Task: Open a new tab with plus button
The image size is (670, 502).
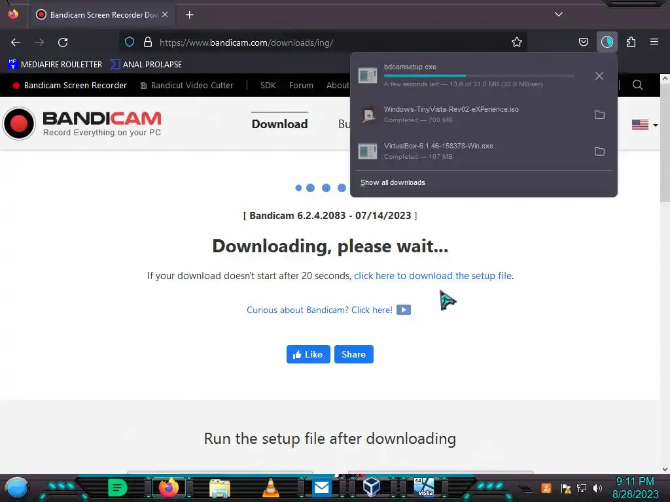Action: (189, 15)
